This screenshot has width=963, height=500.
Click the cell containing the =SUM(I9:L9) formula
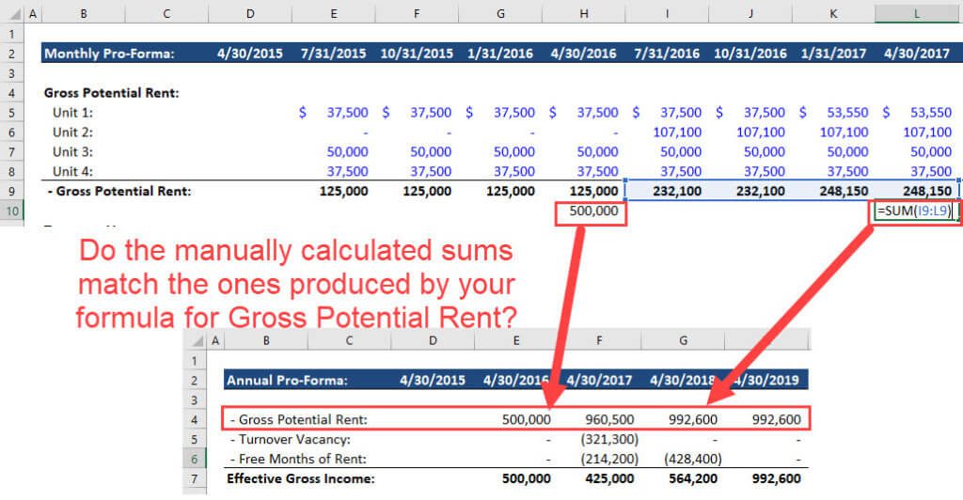916,211
